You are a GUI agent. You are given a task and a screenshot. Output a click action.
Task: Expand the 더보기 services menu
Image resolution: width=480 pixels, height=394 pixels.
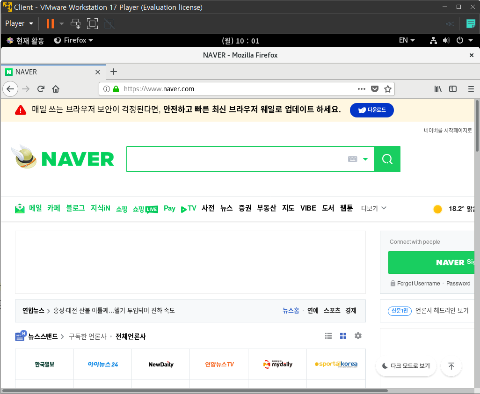(374, 209)
